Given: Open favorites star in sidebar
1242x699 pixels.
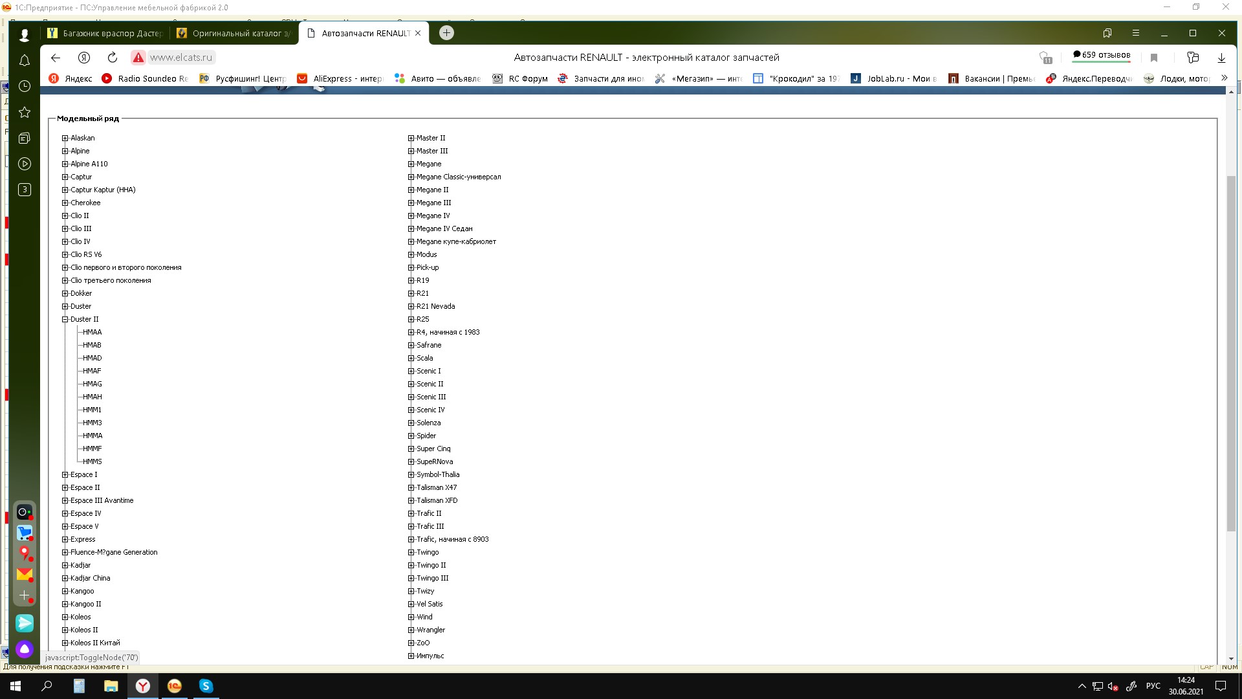Looking at the screenshot, I should (x=25, y=112).
